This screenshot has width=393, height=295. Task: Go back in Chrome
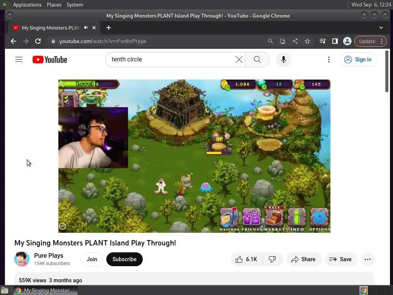(13, 41)
